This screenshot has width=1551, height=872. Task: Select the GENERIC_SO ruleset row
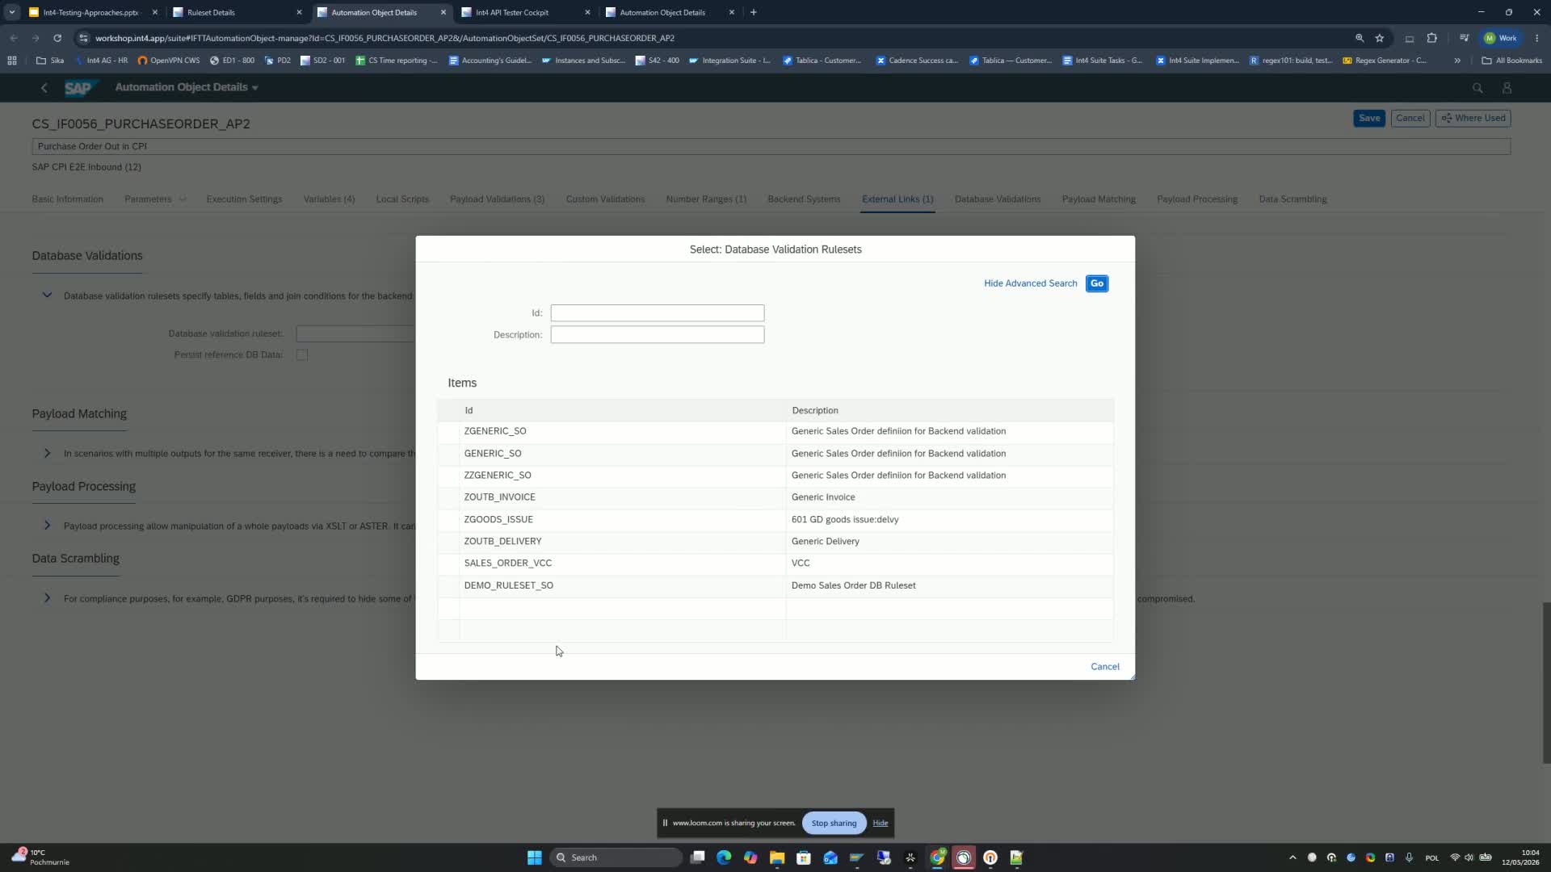[x=775, y=453]
